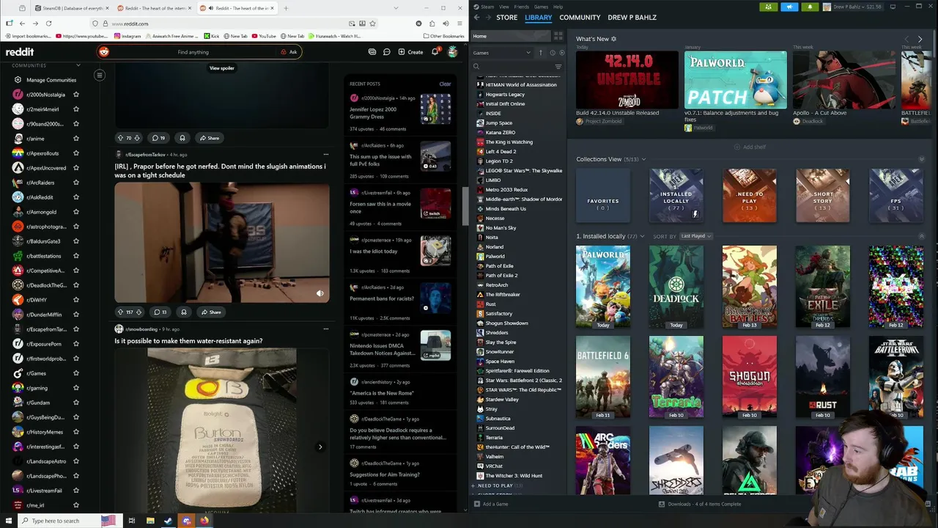Click Manage Communities in Reddit sidebar
The width and height of the screenshot is (938, 528).
(45, 80)
